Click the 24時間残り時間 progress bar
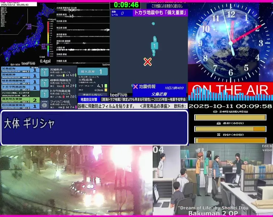This screenshot has height=217, width=273. click(x=230, y=118)
